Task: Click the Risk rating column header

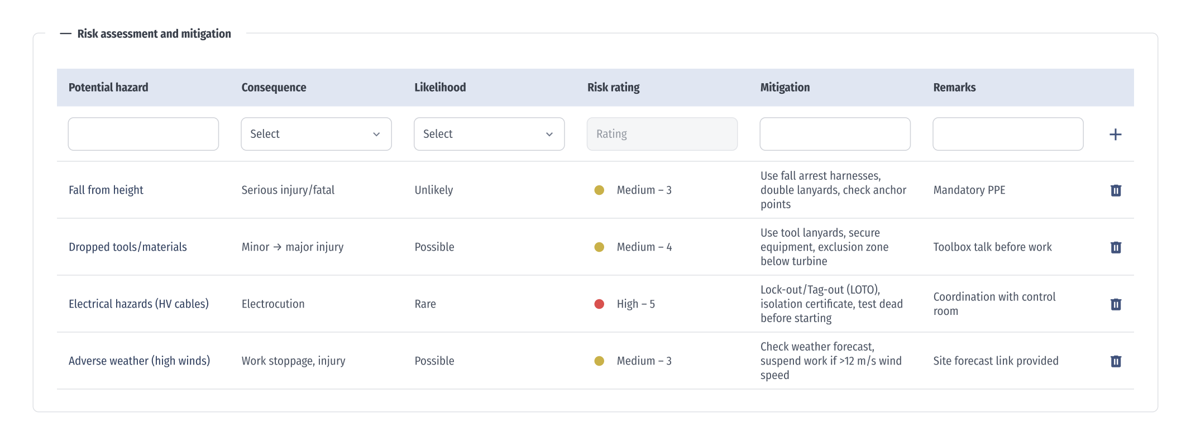Action: point(613,88)
